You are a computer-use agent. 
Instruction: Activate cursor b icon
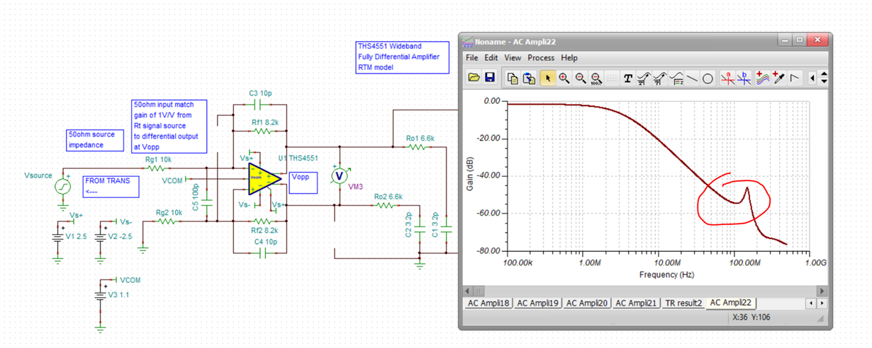click(x=744, y=78)
